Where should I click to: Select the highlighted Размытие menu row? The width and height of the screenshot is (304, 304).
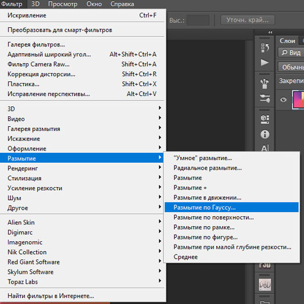(82, 158)
